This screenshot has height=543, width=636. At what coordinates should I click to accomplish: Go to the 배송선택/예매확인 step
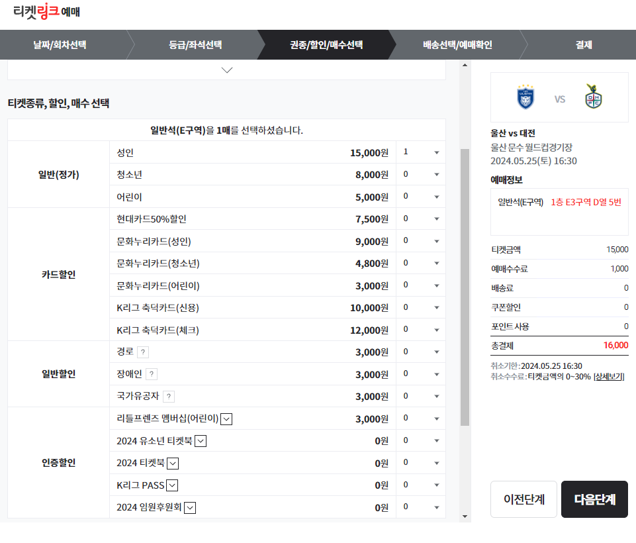[457, 44]
